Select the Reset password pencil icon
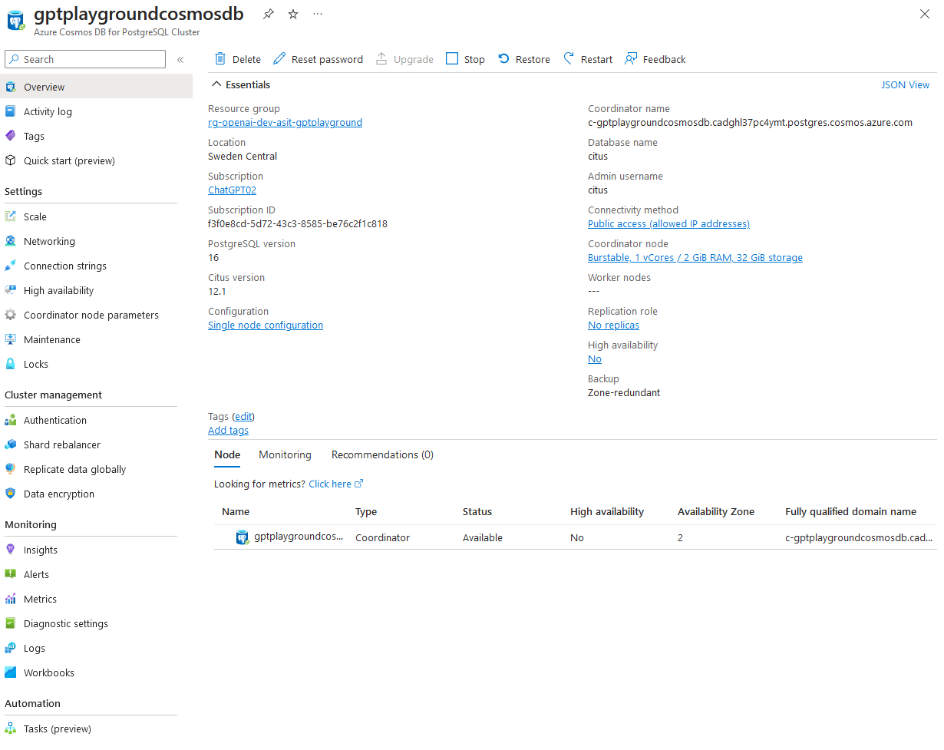 pyautogui.click(x=279, y=58)
